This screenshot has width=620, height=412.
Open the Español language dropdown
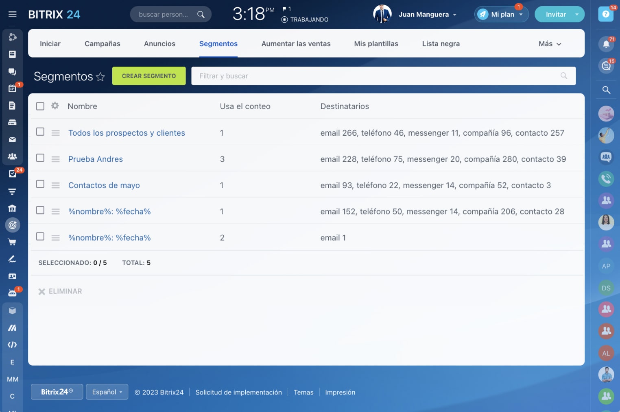tap(107, 392)
